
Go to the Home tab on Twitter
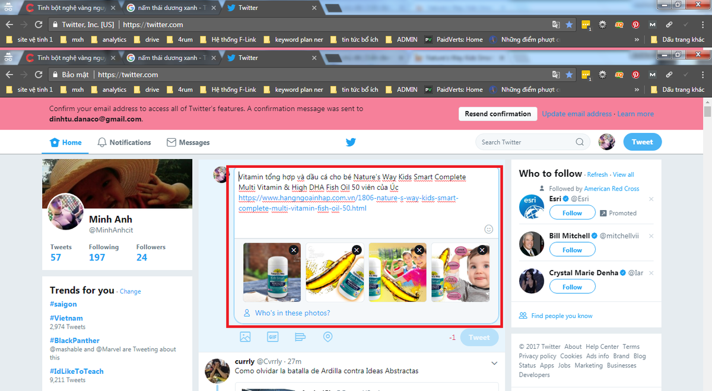66,142
